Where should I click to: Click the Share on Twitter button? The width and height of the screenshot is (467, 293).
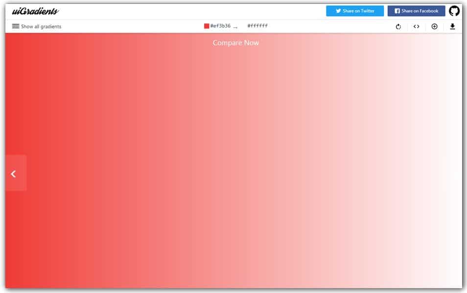pyautogui.click(x=354, y=11)
